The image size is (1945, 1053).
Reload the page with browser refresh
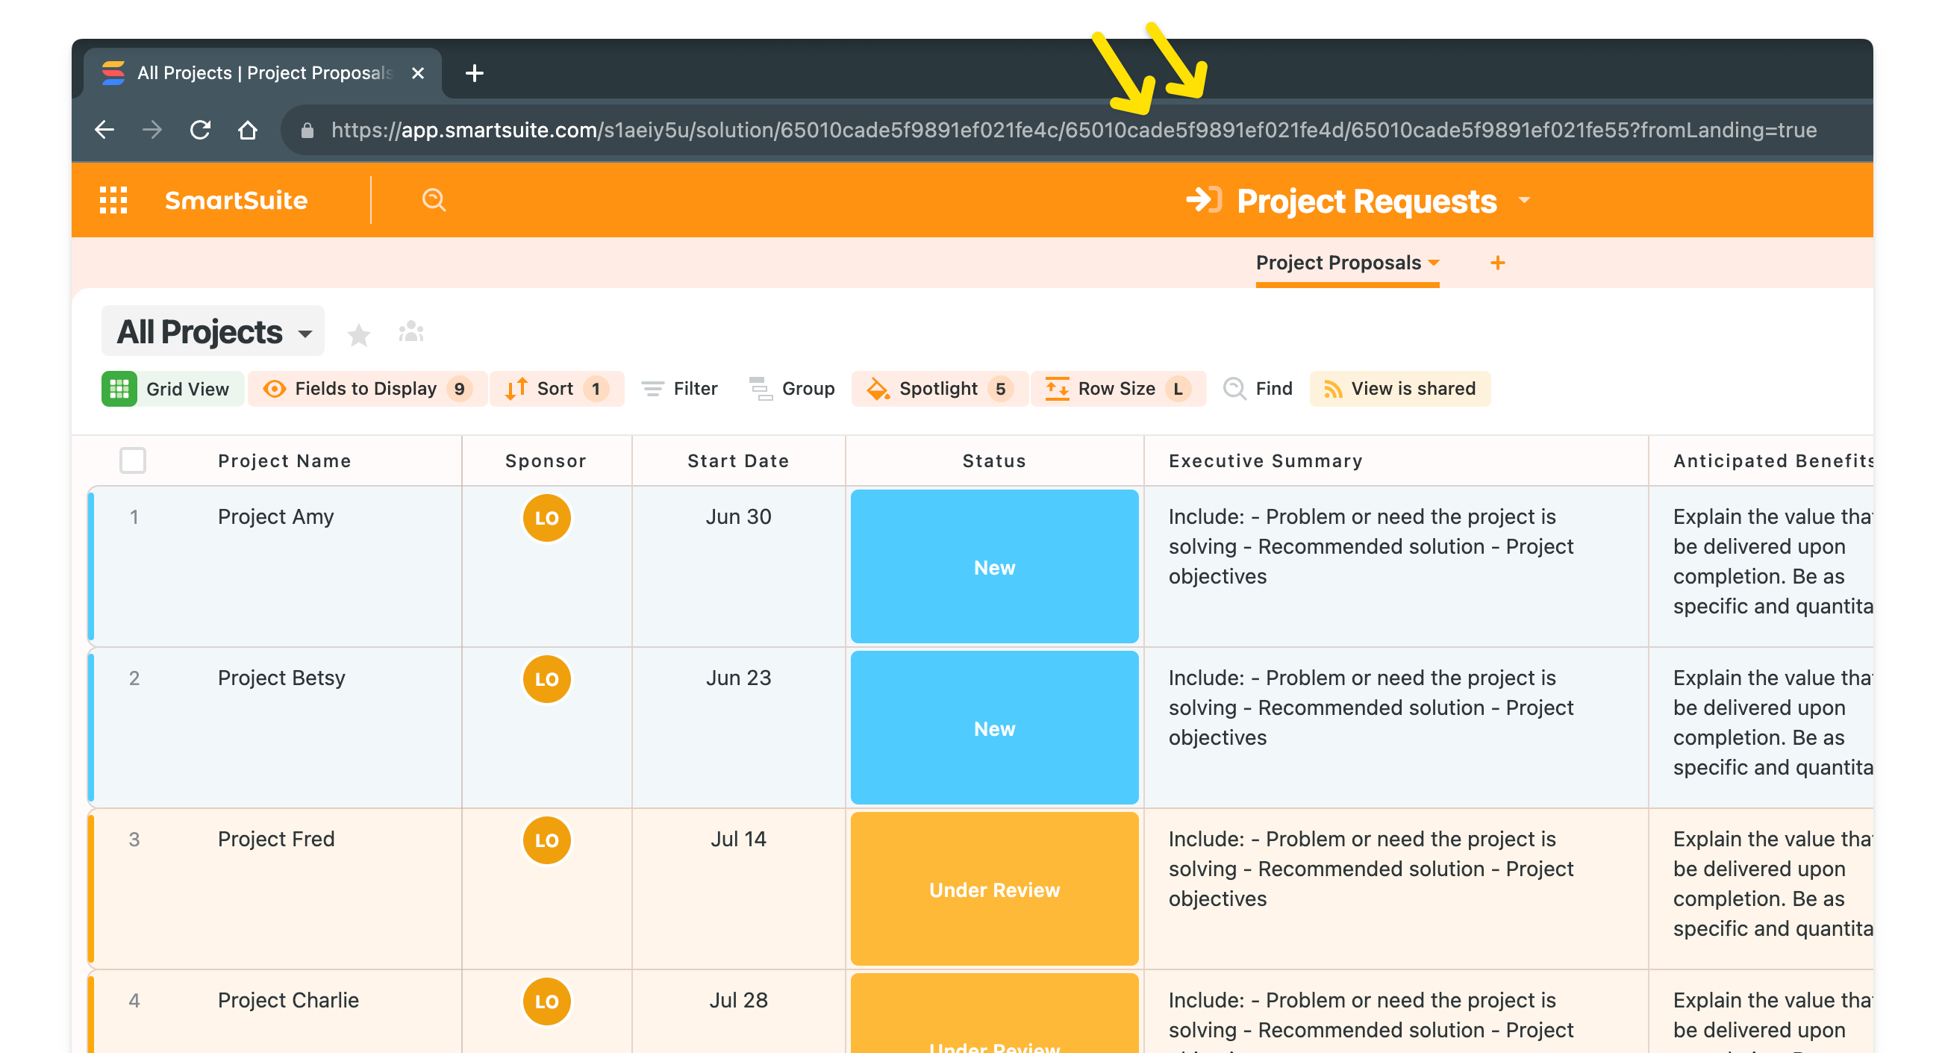pos(200,130)
